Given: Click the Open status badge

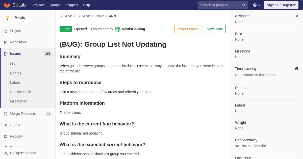Looking at the screenshot, I should click(x=66, y=29).
